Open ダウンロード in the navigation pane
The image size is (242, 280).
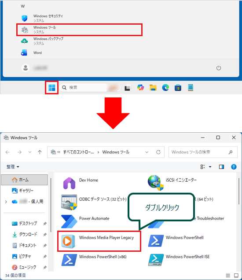tap(25, 234)
